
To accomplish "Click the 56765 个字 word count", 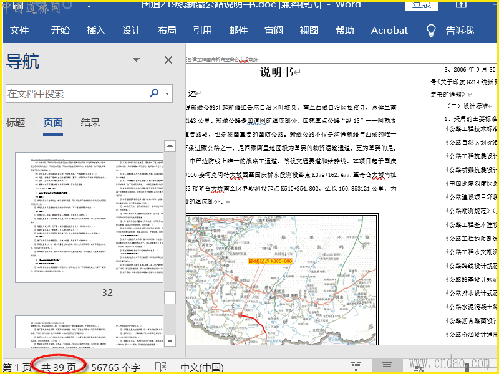I will click(116, 367).
